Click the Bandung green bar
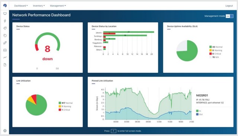Image resolution: width=238 pixels, height=136 pixels. click(x=109, y=39)
